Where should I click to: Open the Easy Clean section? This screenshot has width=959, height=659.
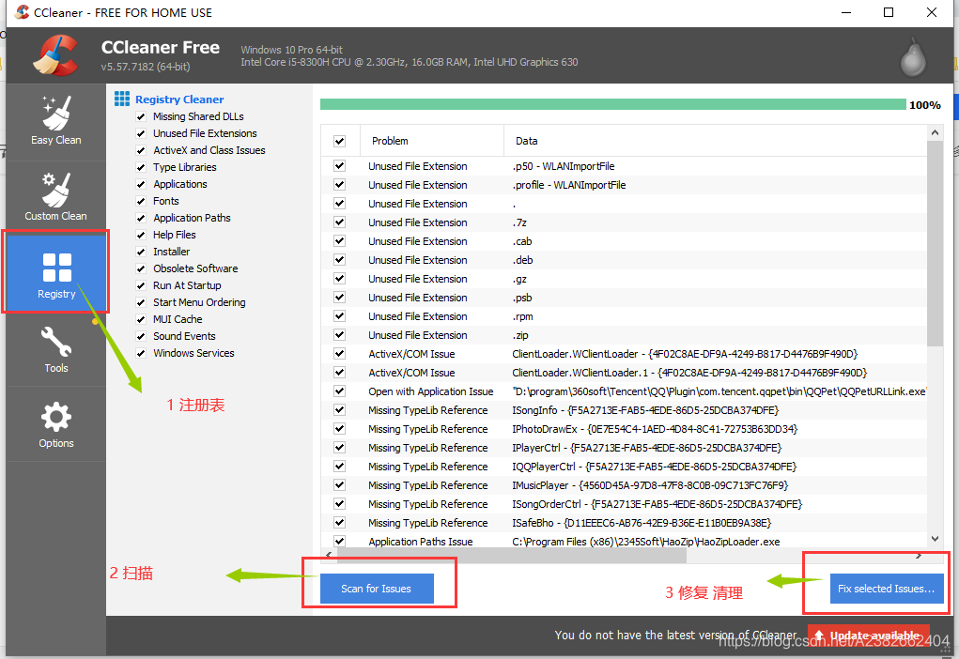pos(55,120)
